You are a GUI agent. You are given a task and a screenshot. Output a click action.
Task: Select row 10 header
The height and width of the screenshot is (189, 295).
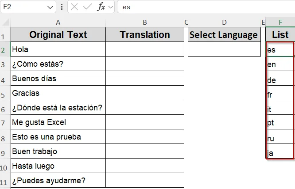coord(5,166)
